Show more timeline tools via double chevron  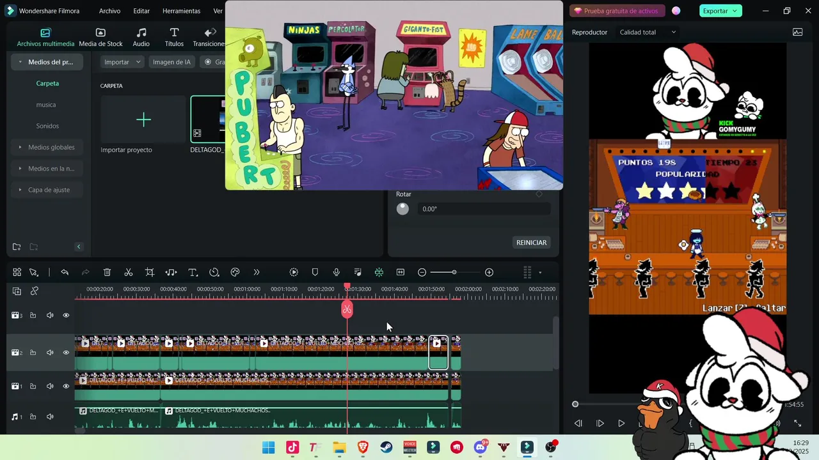coord(257,272)
